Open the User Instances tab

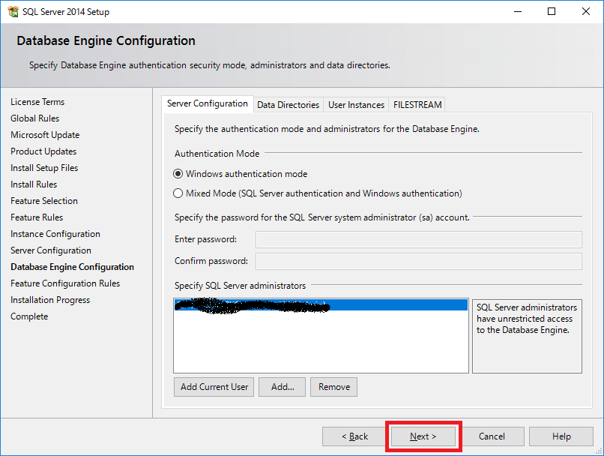356,105
